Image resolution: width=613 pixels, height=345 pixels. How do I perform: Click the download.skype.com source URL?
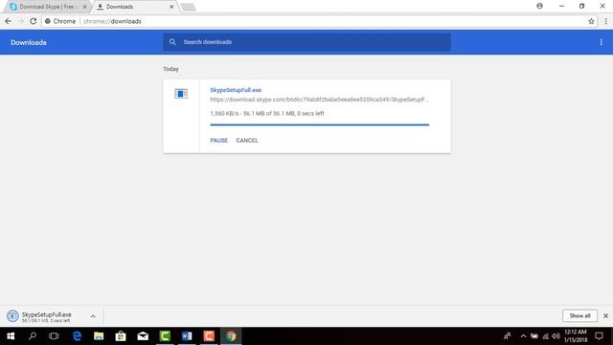(x=319, y=100)
